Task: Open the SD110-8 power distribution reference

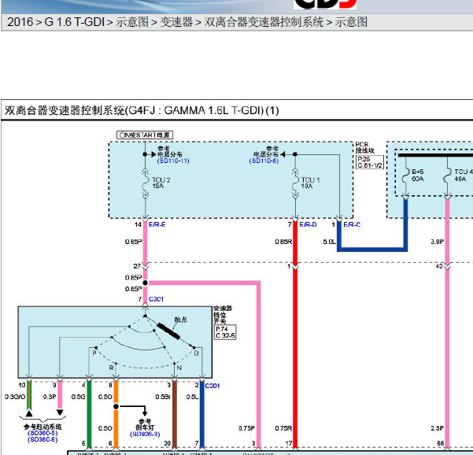Action: (x=264, y=161)
